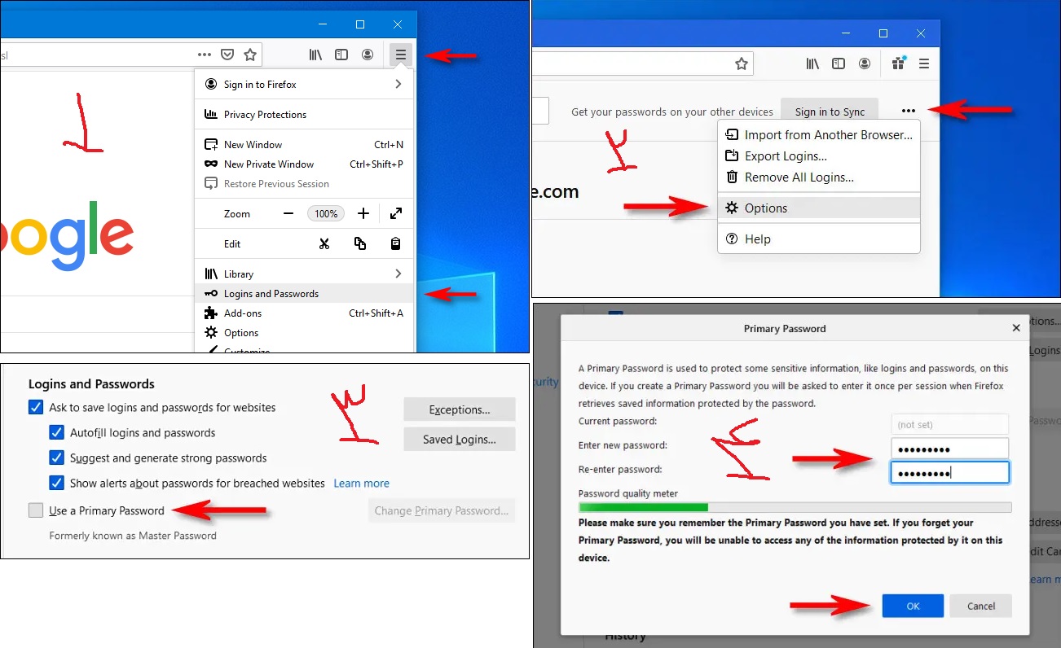
Task: Toggle Suggest and generate strong passwords checkbox
Action: pos(56,458)
